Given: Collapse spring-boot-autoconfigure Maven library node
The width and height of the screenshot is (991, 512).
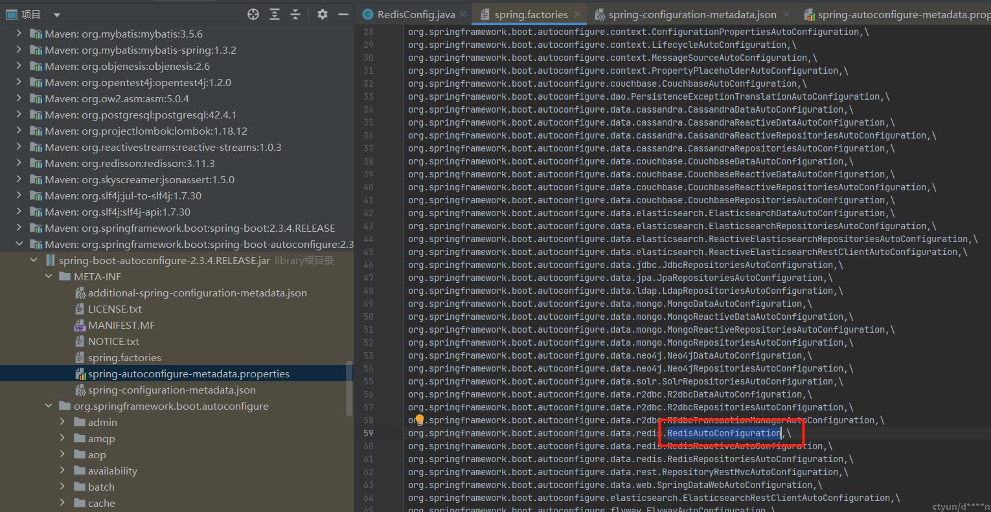Looking at the screenshot, I should [x=19, y=244].
